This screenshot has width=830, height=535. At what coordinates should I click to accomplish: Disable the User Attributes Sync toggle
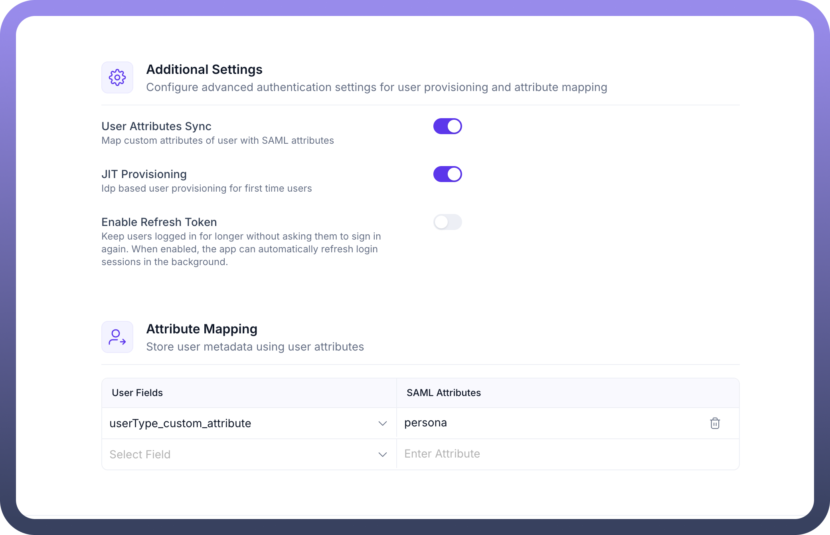click(447, 126)
